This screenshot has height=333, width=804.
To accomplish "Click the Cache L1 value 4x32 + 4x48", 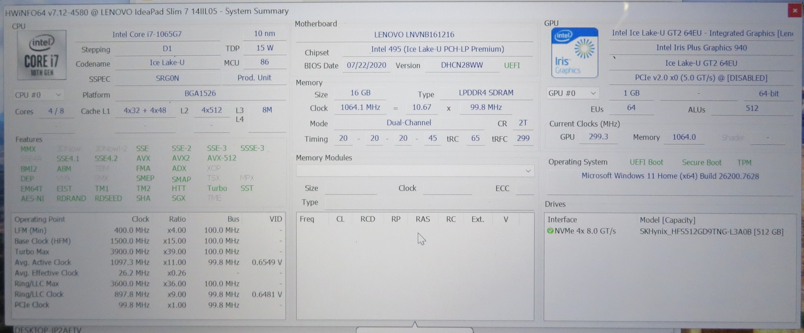I will pyautogui.click(x=145, y=110).
